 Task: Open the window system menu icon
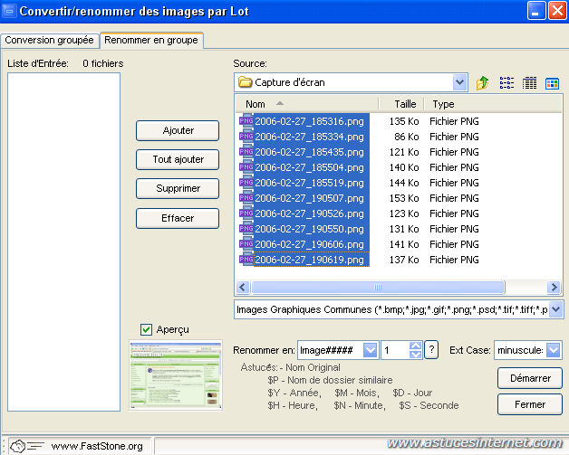[x=9, y=11]
